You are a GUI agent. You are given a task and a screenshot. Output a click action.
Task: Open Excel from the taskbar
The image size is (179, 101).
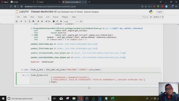coord(112,98)
